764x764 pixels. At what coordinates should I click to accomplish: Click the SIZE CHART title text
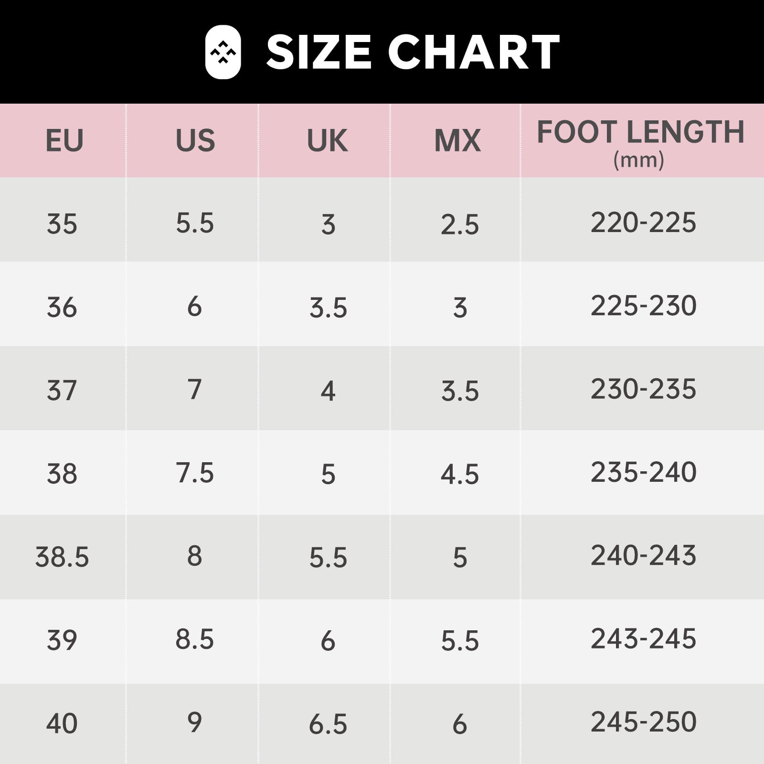(413, 52)
